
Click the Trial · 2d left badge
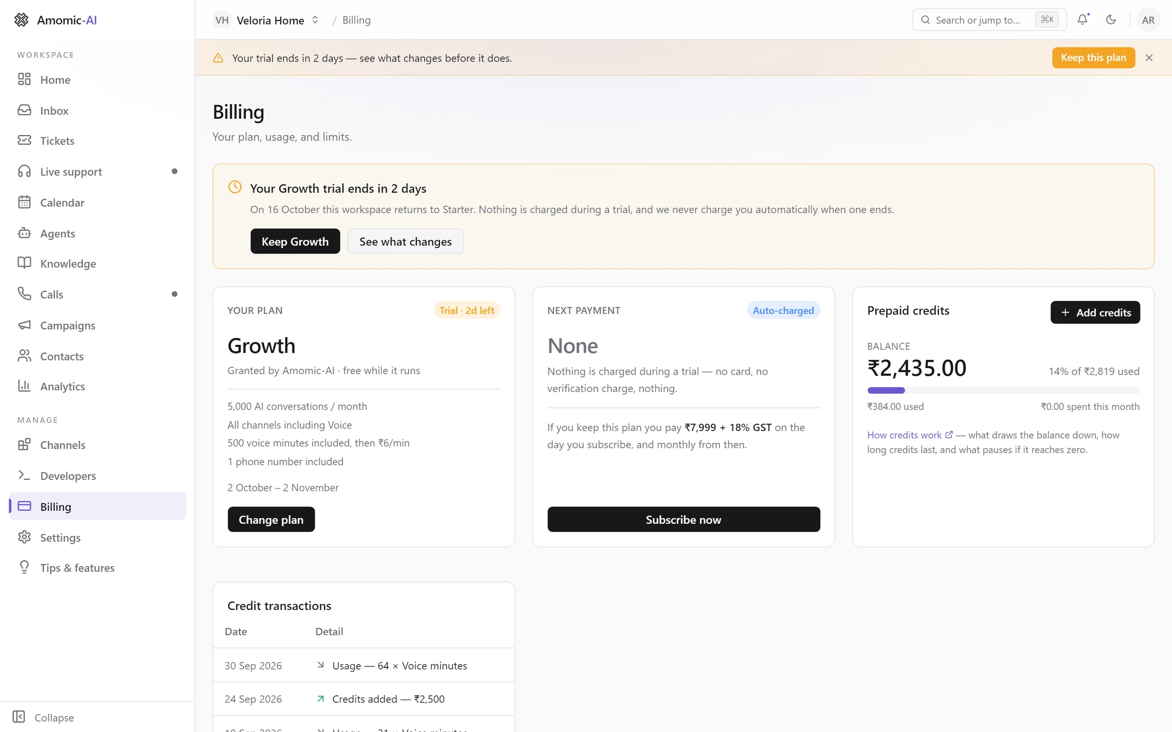[467, 310]
